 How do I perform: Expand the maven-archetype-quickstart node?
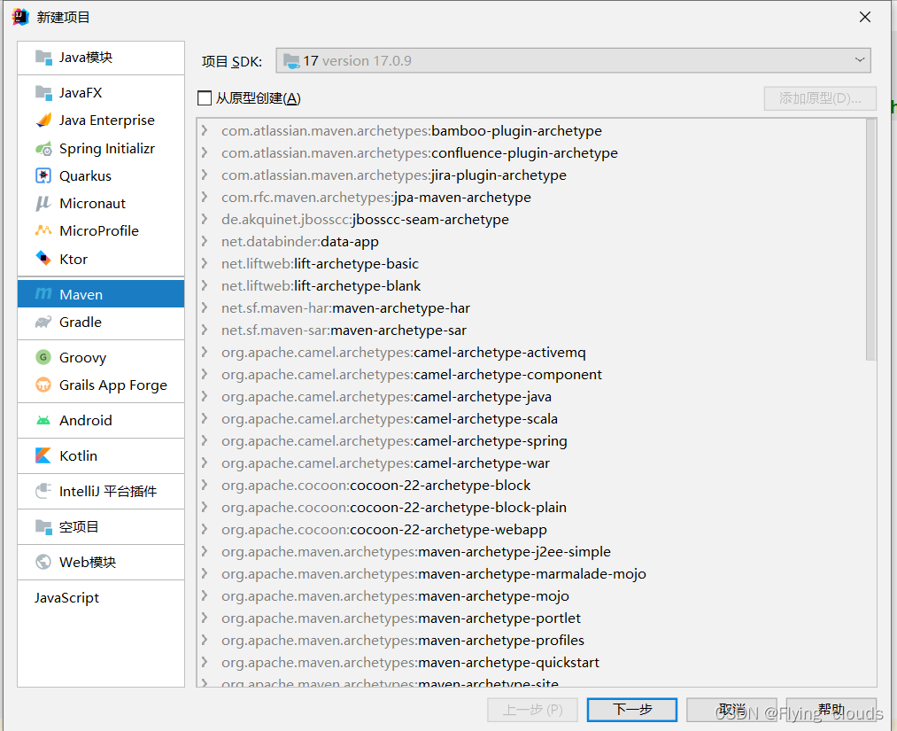pyautogui.click(x=205, y=662)
